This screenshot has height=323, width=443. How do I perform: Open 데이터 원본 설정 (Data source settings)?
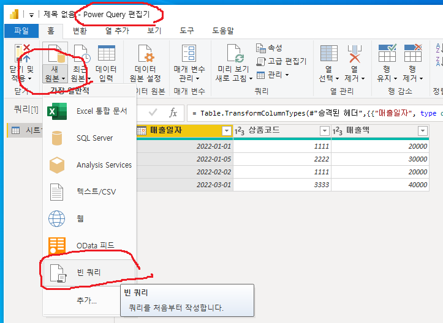pyautogui.click(x=145, y=55)
